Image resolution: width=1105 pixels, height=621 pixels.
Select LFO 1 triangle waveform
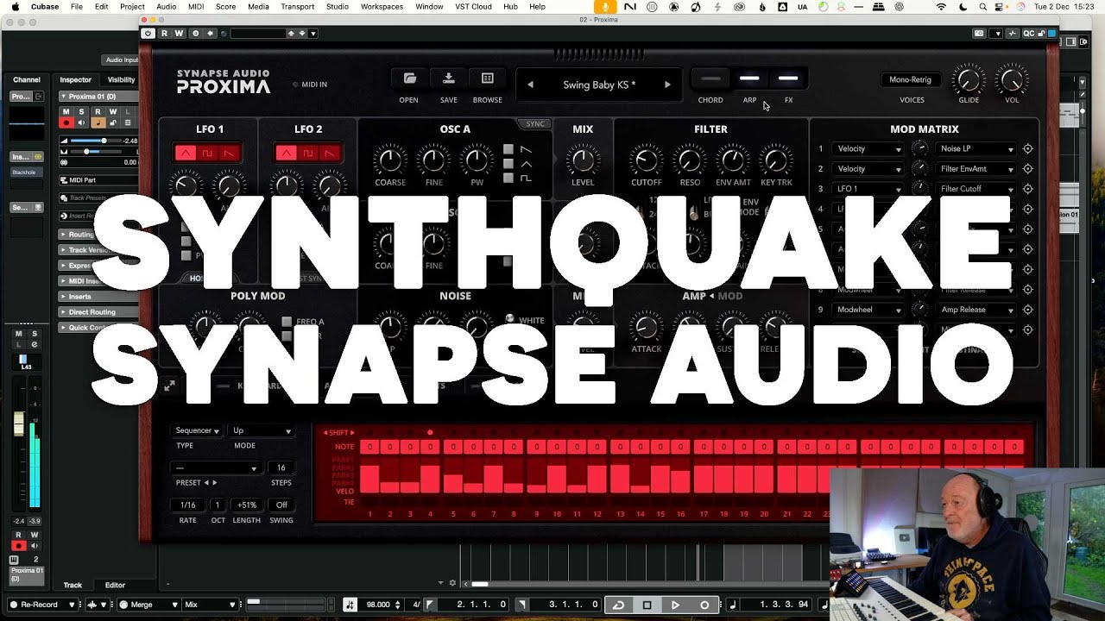pos(186,154)
